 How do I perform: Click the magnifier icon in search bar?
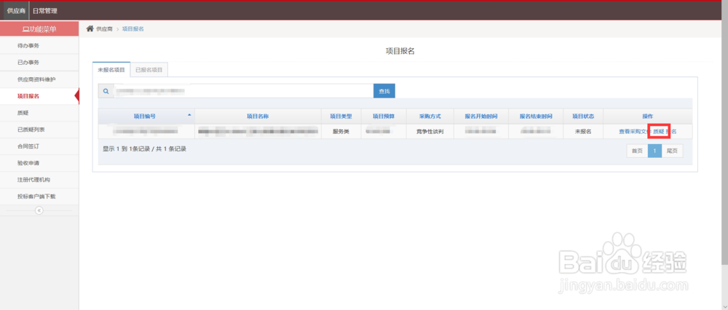click(106, 92)
